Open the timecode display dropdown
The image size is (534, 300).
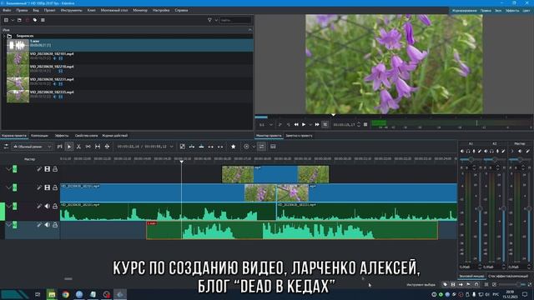[171, 147]
